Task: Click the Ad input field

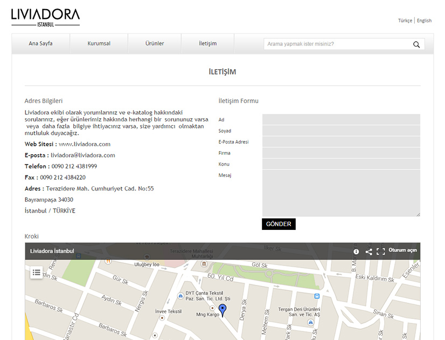Action: pyautogui.click(x=341, y=119)
